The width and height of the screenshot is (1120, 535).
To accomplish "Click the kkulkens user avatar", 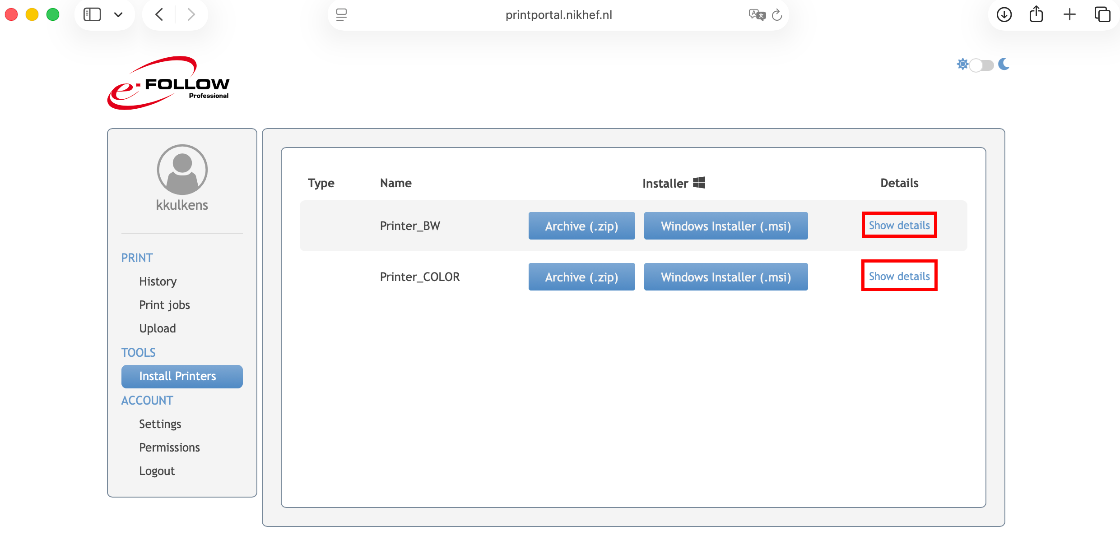I will click(x=182, y=170).
